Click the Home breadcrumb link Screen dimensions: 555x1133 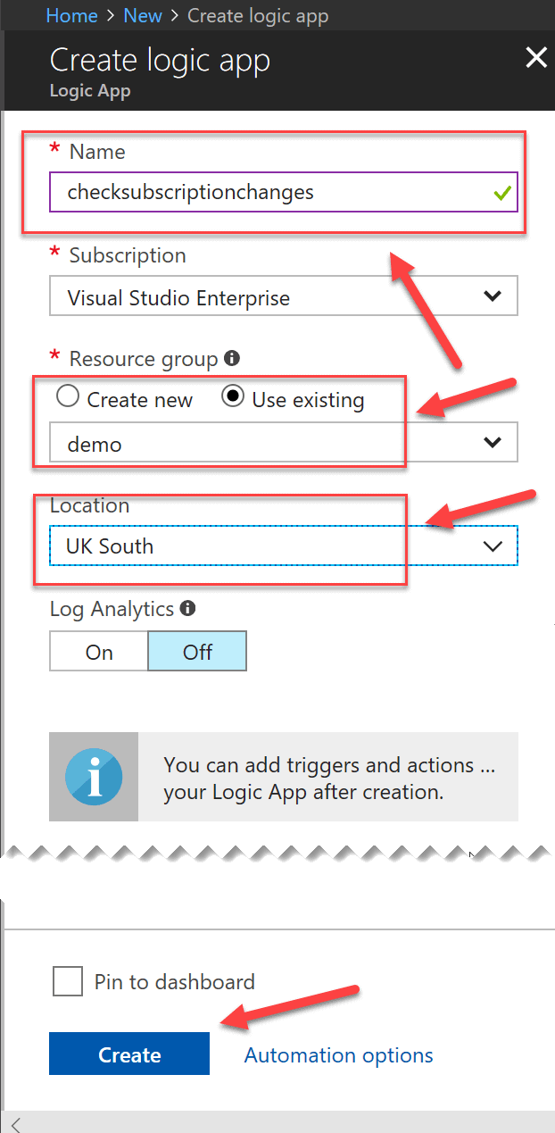pos(70,16)
